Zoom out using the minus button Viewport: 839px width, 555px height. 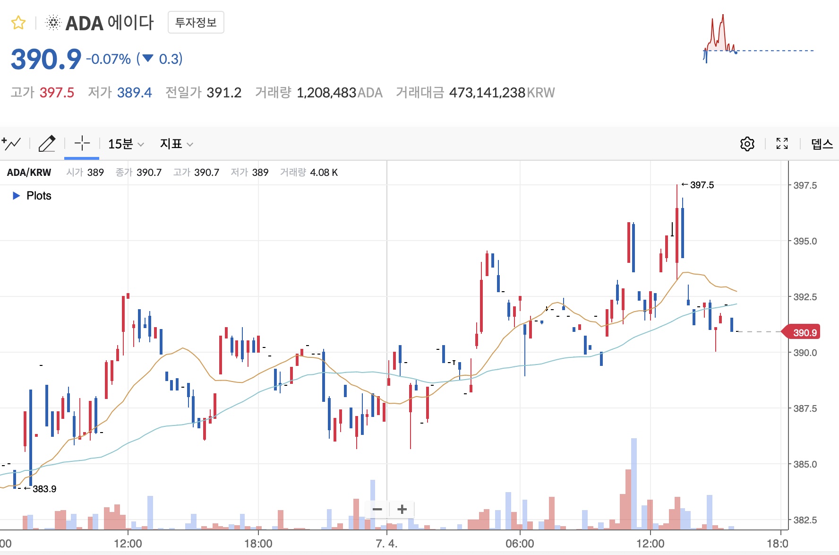click(x=377, y=509)
